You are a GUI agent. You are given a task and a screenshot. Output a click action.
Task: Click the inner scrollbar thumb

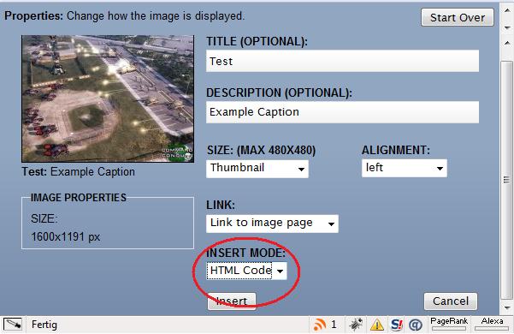(507, 180)
